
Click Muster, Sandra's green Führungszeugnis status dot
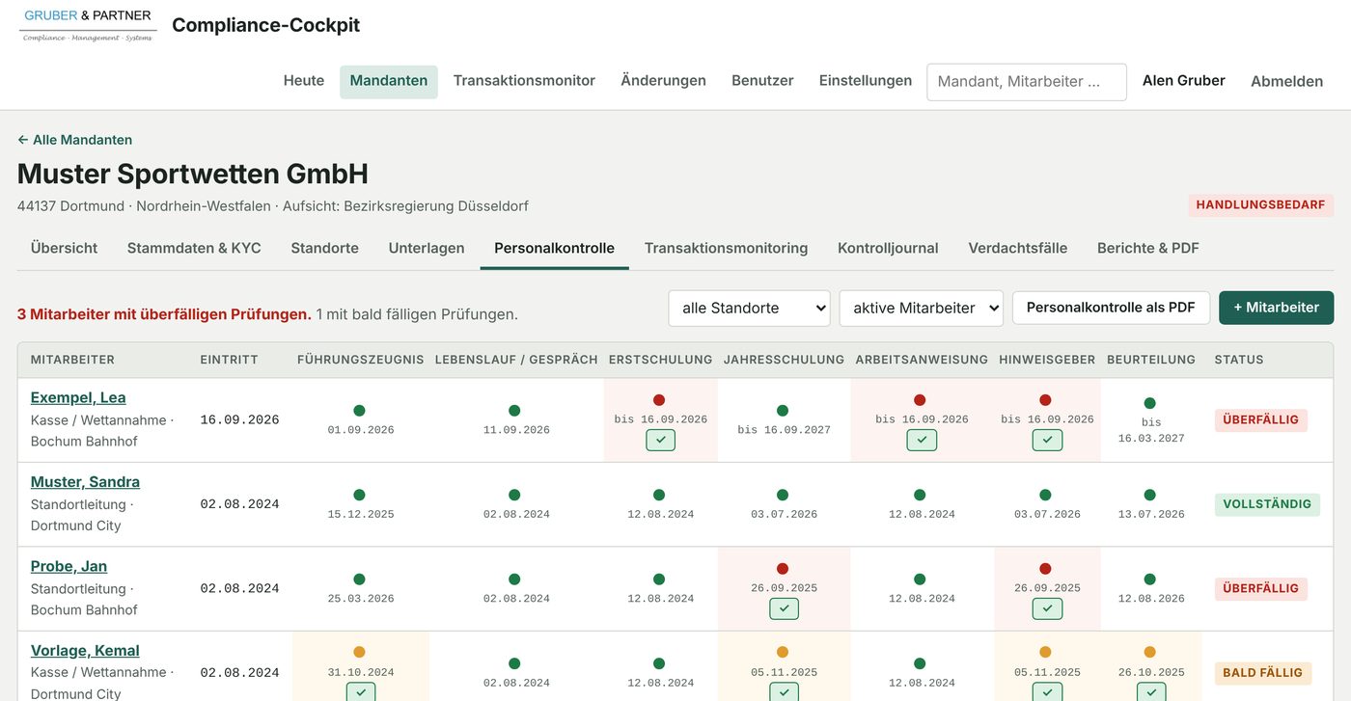pyautogui.click(x=359, y=495)
